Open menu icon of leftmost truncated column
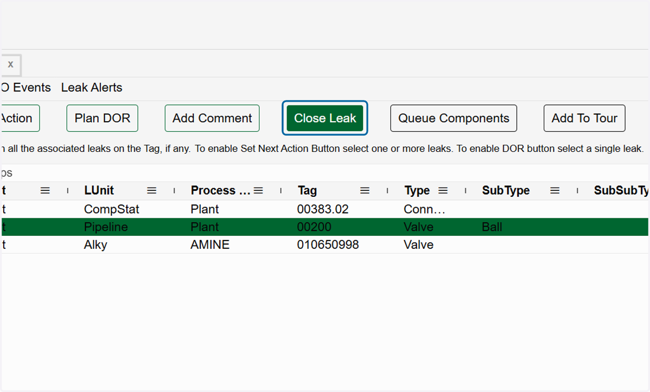 tap(45, 190)
